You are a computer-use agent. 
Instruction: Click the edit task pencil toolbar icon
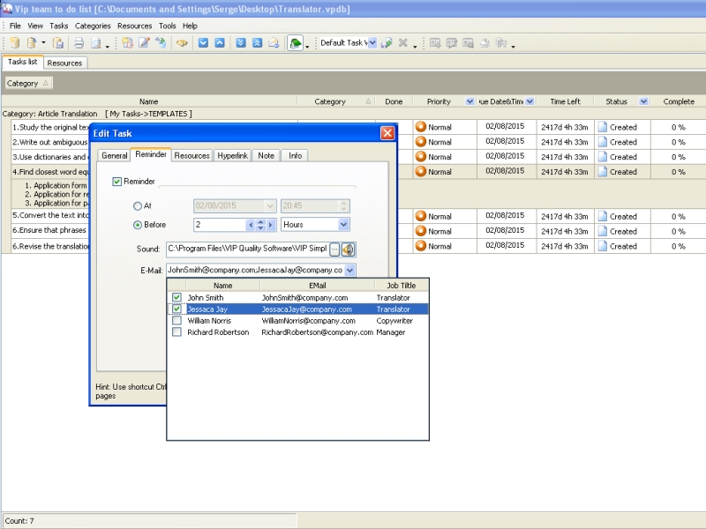[144, 42]
